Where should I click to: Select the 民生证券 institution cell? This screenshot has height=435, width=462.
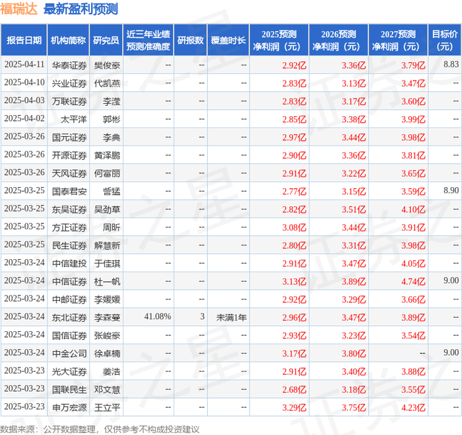click(69, 245)
